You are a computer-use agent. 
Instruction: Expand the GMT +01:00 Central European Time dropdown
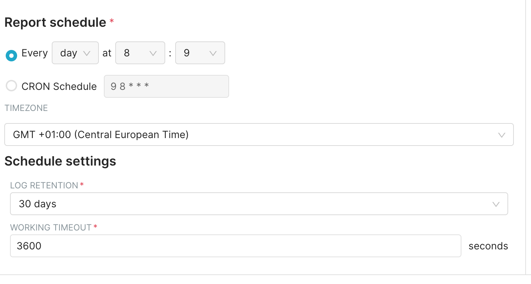tap(259, 135)
